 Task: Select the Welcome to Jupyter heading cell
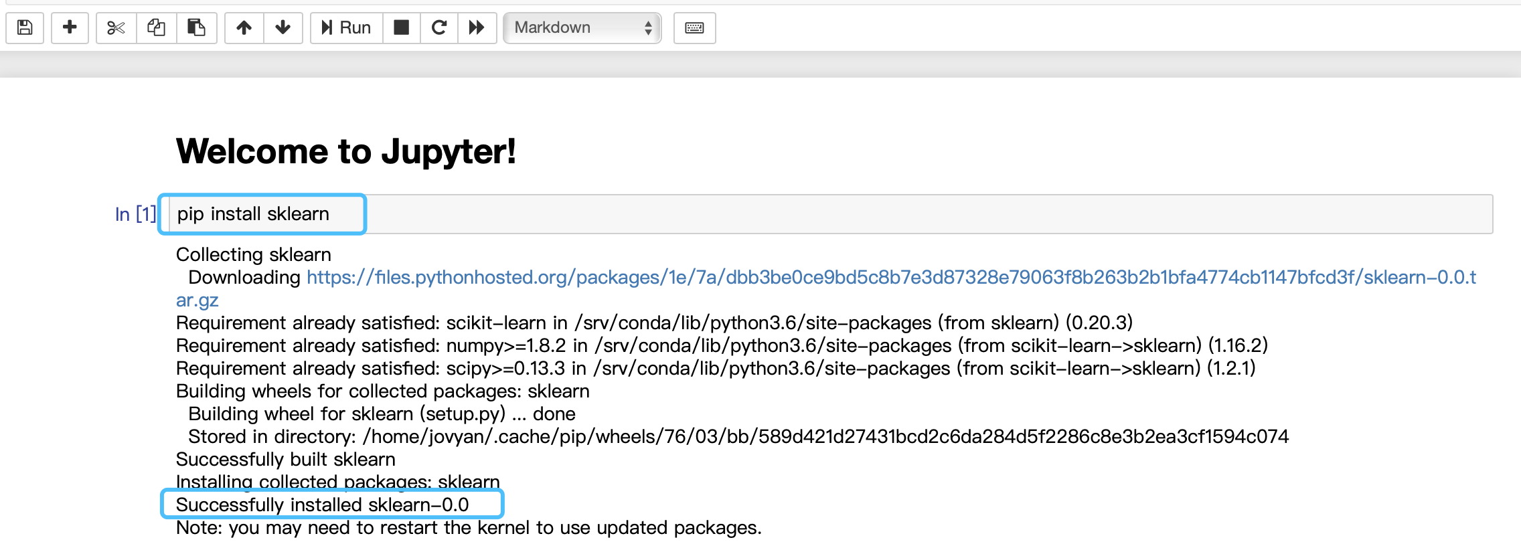tap(346, 151)
